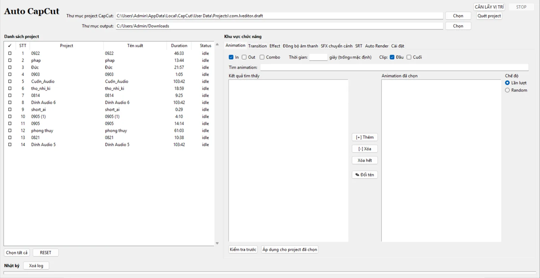Switch to the SRT tab

pyautogui.click(x=359, y=46)
